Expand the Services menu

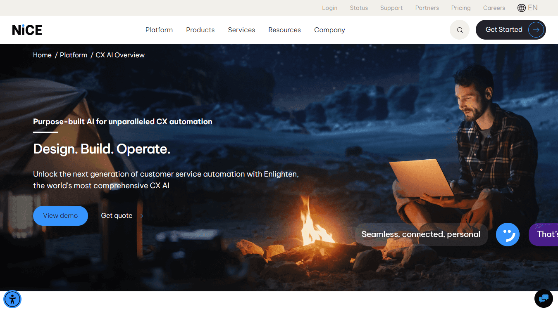tap(241, 30)
